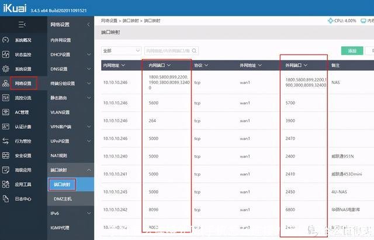Expand the 静态路由 submenu
This screenshot has height=240, width=374.
coord(88,98)
